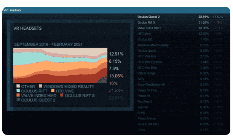Click the 13.05% value beside the chart

116,76
